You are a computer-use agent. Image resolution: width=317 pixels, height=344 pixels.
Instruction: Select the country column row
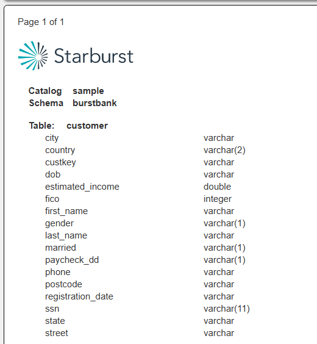(x=145, y=150)
